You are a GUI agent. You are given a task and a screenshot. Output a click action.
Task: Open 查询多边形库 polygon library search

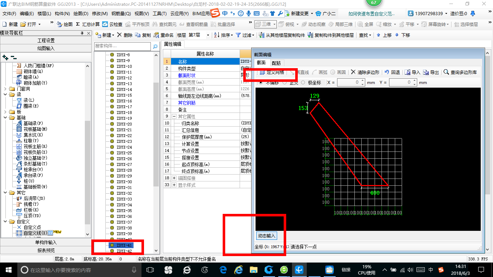coord(460,72)
